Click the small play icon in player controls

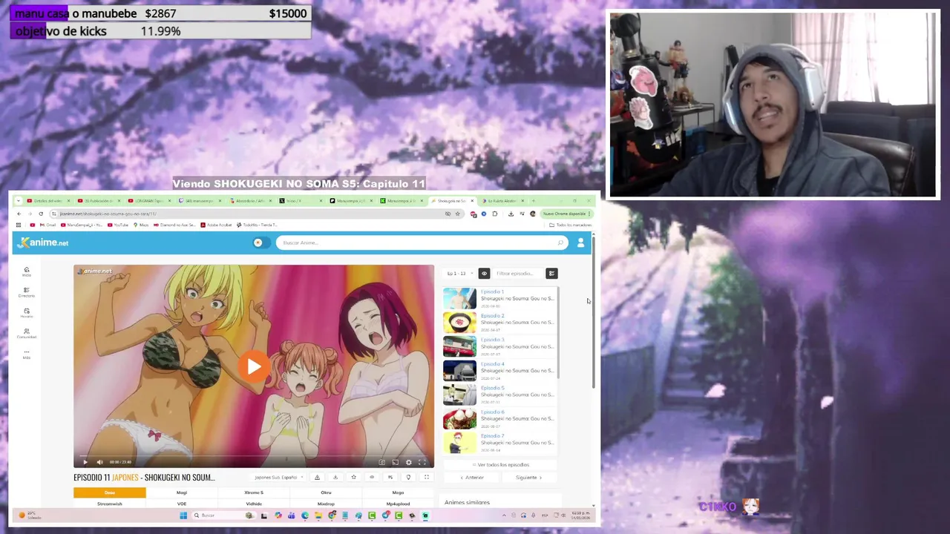(x=85, y=462)
